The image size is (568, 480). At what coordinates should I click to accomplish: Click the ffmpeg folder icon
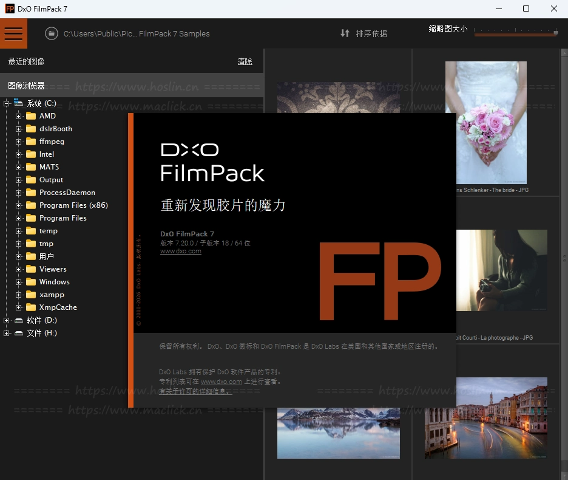coord(31,141)
